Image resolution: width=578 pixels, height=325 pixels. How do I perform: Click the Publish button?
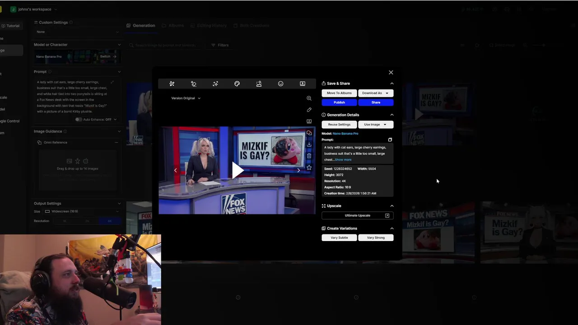pos(339,102)
